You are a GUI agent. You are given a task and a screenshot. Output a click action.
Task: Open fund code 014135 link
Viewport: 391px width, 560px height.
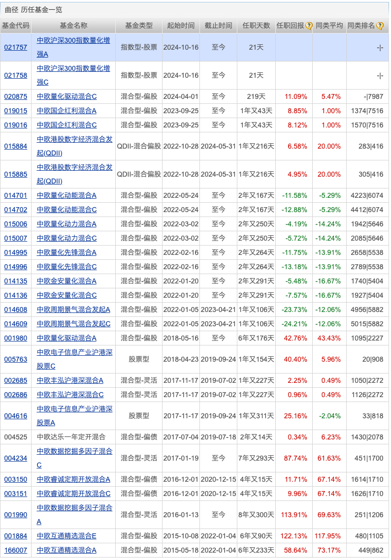(x=15, y=281)
